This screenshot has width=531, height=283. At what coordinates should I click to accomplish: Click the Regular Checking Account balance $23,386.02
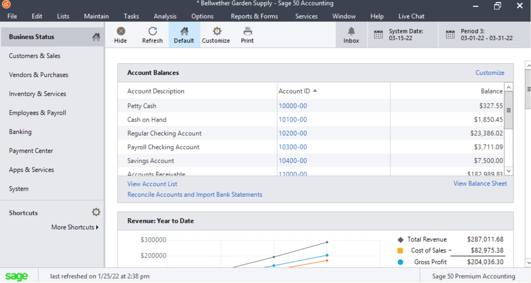click(x=487, y=133)
